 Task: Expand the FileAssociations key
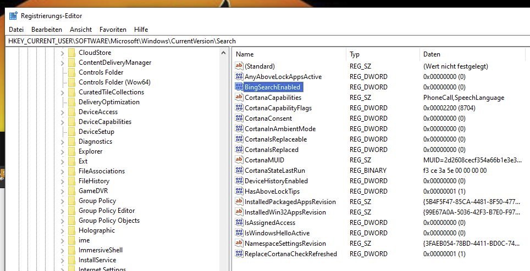click(62, 171)
